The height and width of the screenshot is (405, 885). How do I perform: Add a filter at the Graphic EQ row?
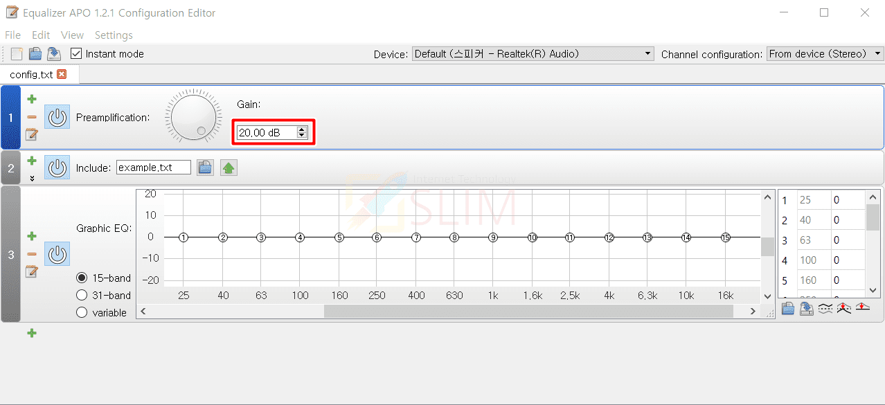(32, 236)
